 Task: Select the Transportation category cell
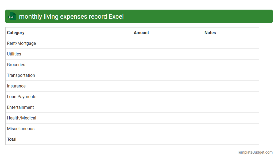[x=21, y=75]
